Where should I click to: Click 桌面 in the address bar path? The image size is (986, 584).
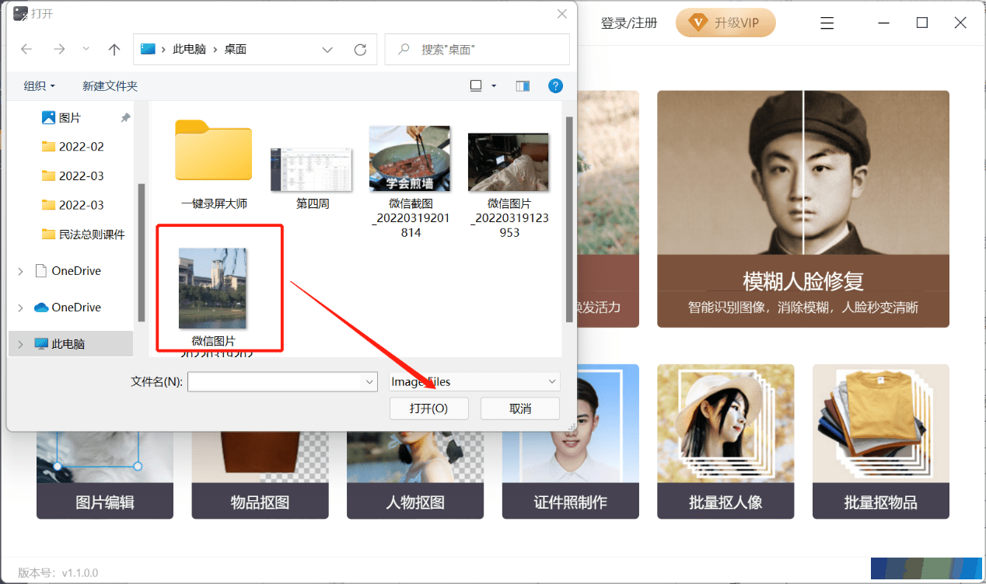click(236, 49)
